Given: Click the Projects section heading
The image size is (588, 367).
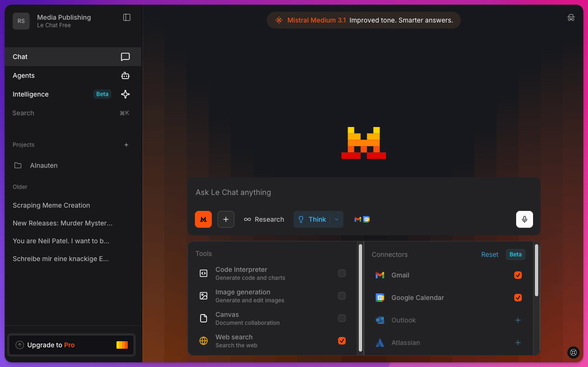Looking at the screenshot, I should pos(23,145).
